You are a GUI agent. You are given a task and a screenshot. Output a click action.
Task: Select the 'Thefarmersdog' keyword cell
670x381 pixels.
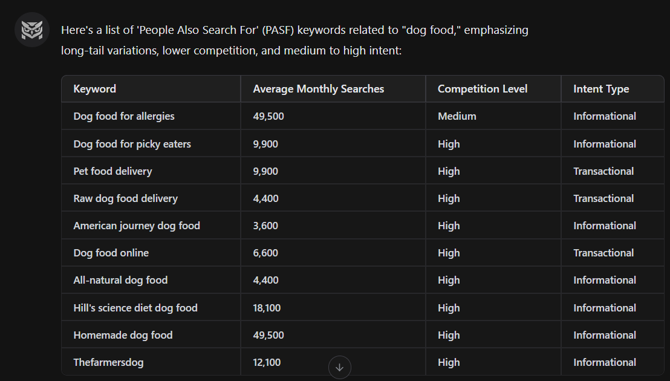point(108,362)
